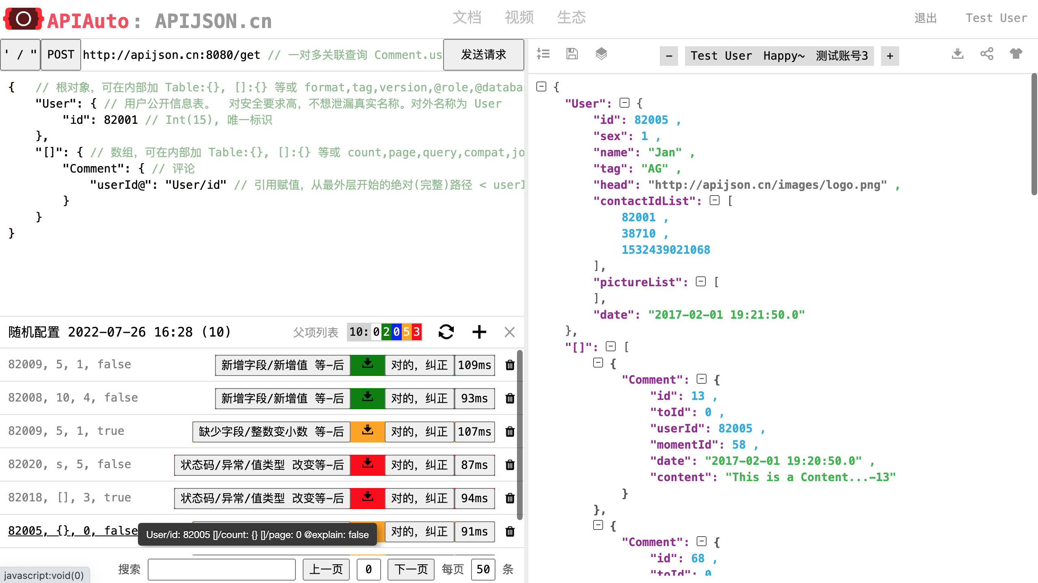Click the t-shirt theme icon
The image size is (1038, 583).
1016,54
